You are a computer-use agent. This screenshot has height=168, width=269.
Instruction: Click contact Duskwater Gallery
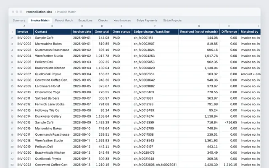point(52,117)
